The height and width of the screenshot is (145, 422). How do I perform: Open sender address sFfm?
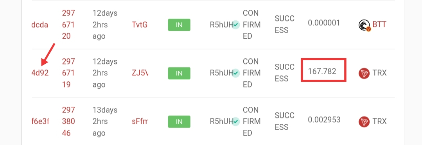(140, 122)
